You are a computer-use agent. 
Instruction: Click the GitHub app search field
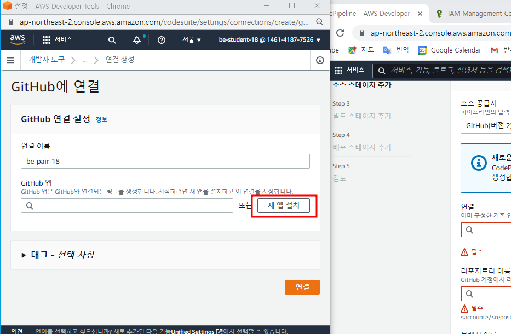127,206
